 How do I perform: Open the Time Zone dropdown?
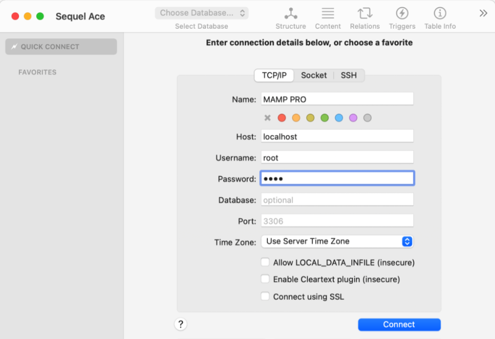click(x=337, y=242)
